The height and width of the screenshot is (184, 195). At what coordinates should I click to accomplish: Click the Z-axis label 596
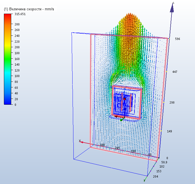click(177, 39)
